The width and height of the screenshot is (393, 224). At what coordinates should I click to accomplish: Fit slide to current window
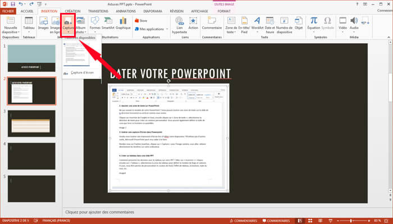point(386,221)
